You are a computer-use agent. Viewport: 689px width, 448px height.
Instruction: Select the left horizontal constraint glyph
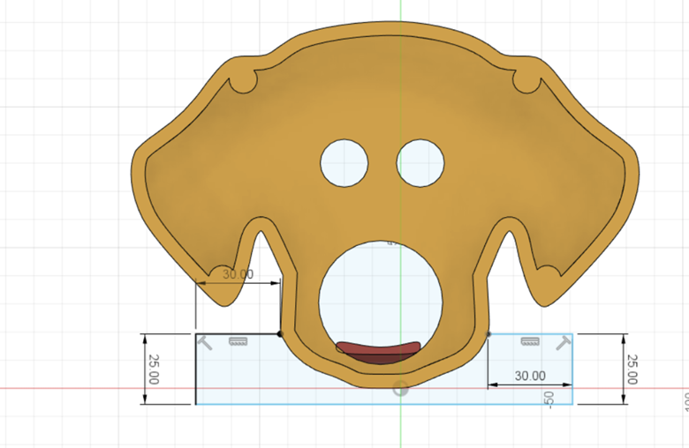point(238,341)
